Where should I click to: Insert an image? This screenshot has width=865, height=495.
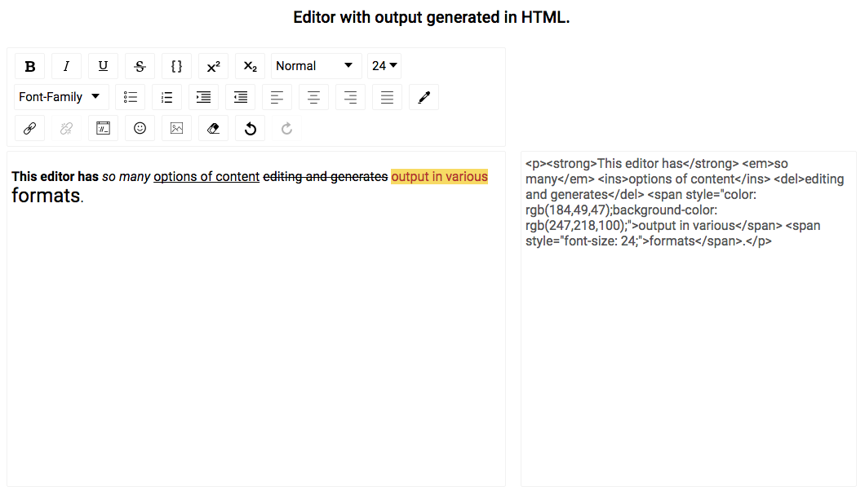pos(176,128)
